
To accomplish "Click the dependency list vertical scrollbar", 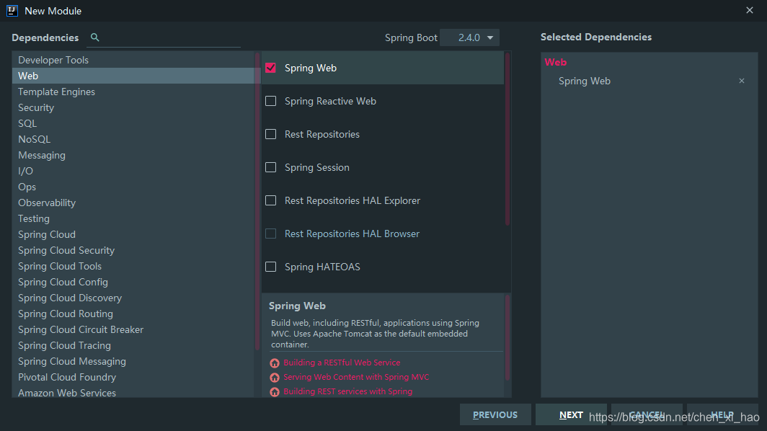I will pyautogui.click(x=507, y=139).
